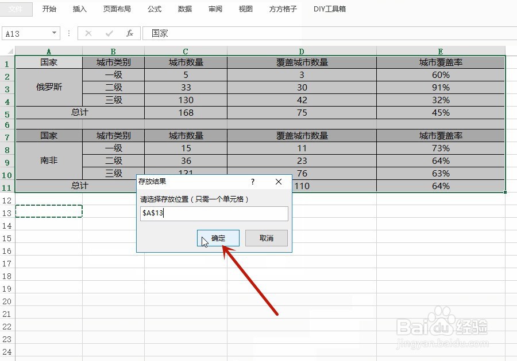Click the cancel (×) icon in formula bar

click(x=87, y=33)
